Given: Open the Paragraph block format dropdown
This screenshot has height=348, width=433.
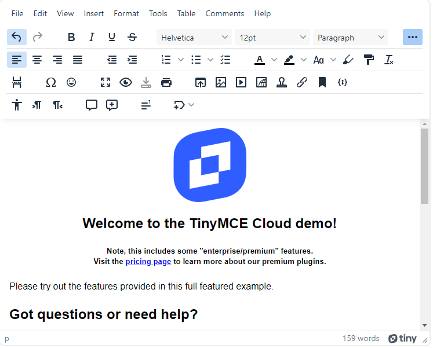Looking at the screenshot, I should (351, 37).
